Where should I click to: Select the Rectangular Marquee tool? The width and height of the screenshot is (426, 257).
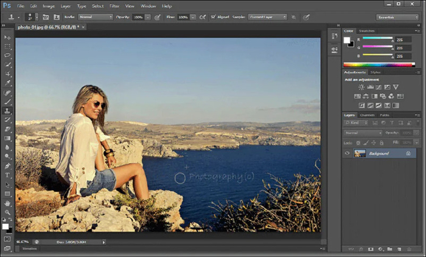coord(7,47)
